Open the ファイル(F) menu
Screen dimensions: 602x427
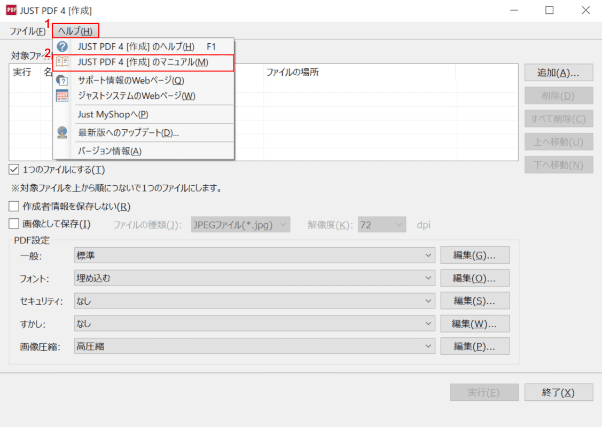[27, 31]
